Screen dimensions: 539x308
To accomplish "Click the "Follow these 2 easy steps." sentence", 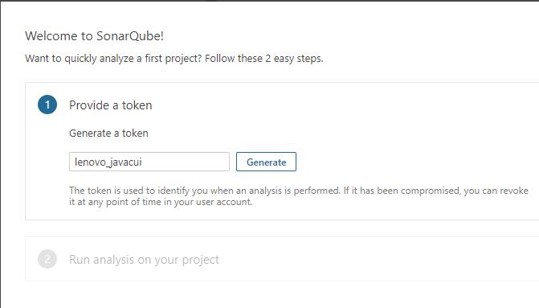I will tap(264, 59).
